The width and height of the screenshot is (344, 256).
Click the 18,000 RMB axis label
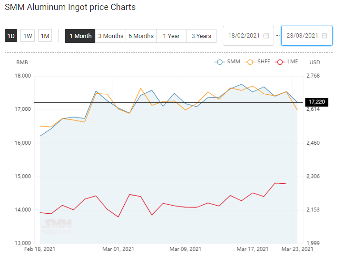(x=23, y=76)
